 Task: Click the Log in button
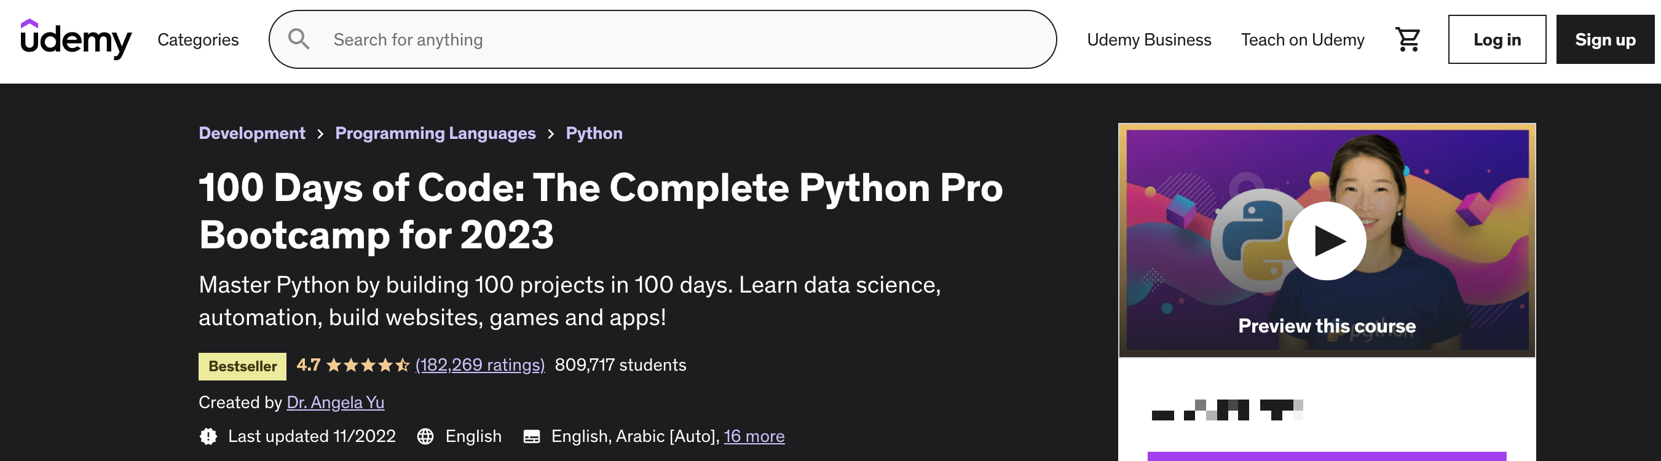tap(1497, 39)
